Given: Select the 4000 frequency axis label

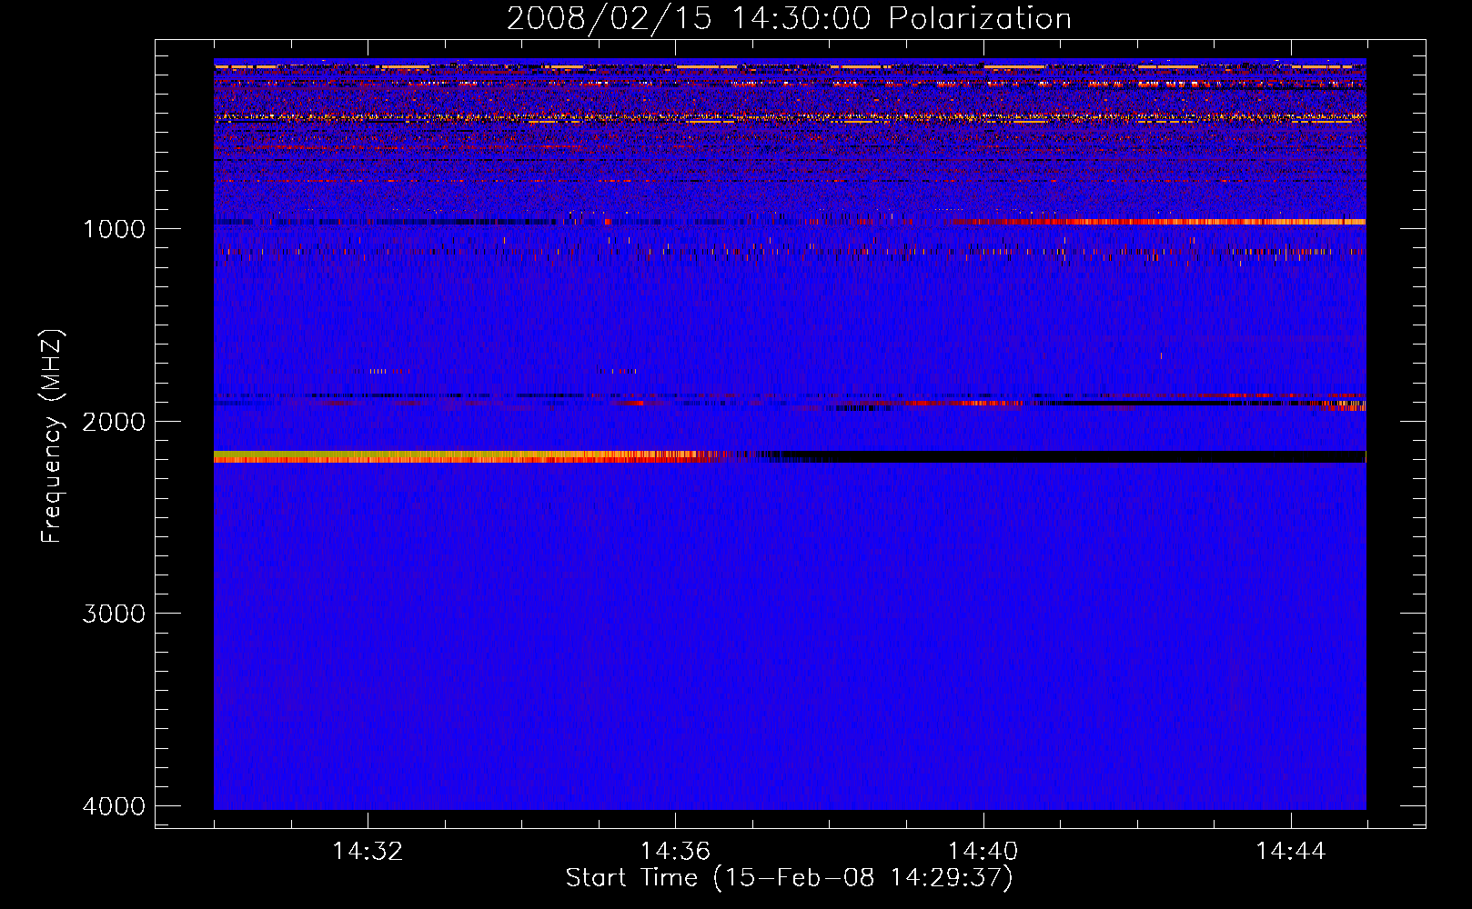Looking at the screenshot, I should pos(114,806).
